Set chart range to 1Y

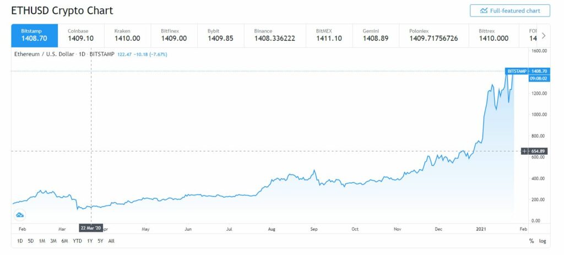(90, 241)
